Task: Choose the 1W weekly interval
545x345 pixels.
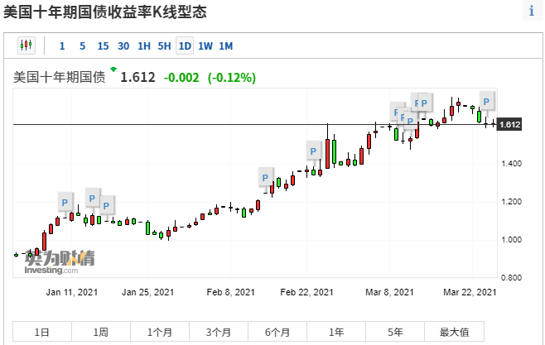Action: tap(205, 46)
